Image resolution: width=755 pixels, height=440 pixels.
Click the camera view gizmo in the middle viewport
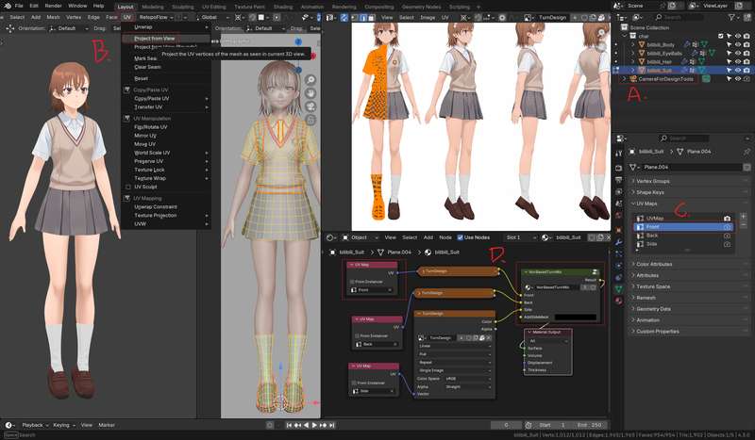click(x=310, y=106)
